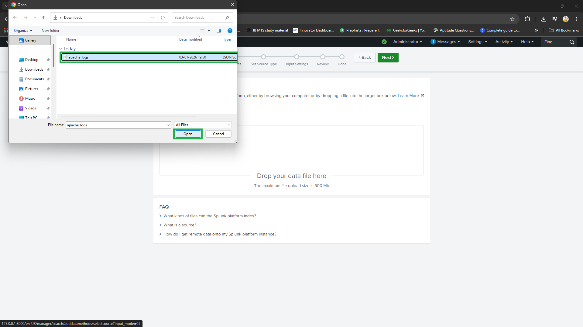Go up one folder level
The width and height of the screenshot is (583, 327).
pos(44,18)
